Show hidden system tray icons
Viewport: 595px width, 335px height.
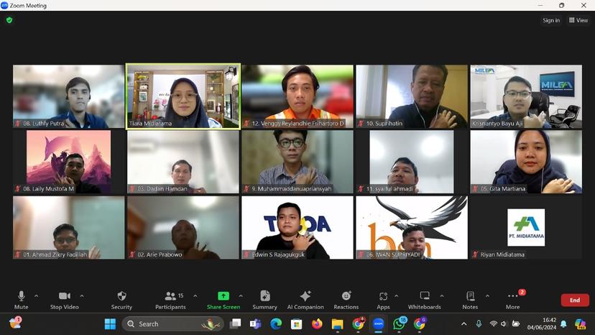coord(463,324)
